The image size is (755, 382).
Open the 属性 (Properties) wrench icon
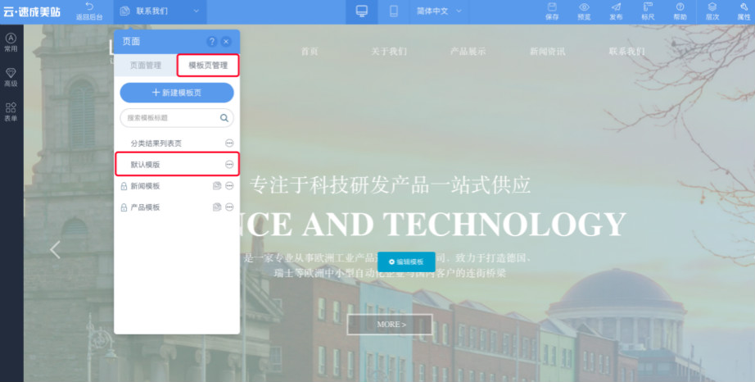[743, 7]
